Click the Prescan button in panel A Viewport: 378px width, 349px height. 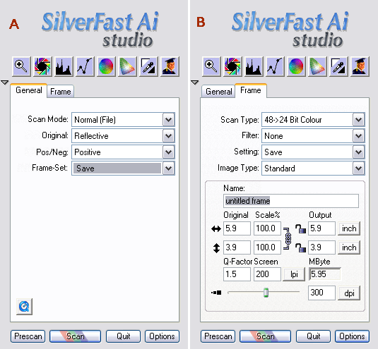click(28, 336)
